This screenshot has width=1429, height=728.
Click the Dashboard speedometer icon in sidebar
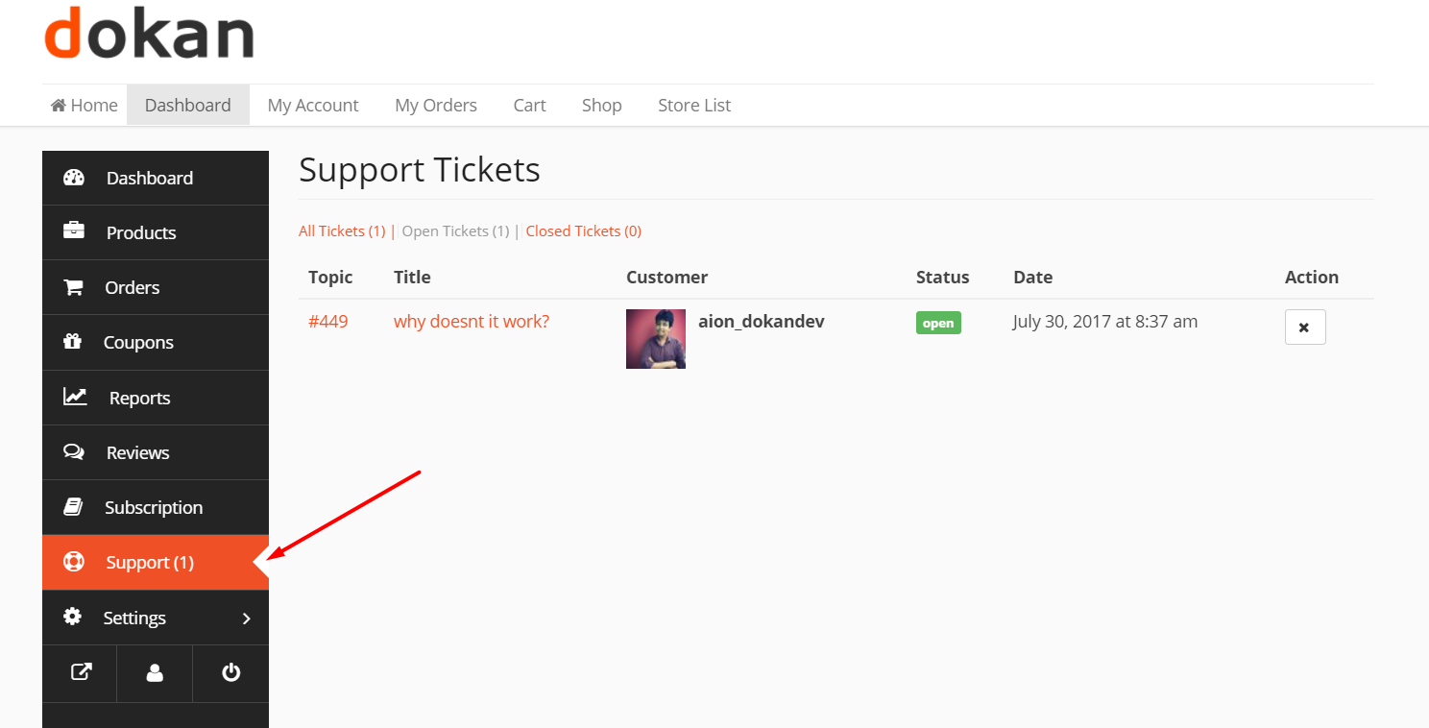(74, 178)
